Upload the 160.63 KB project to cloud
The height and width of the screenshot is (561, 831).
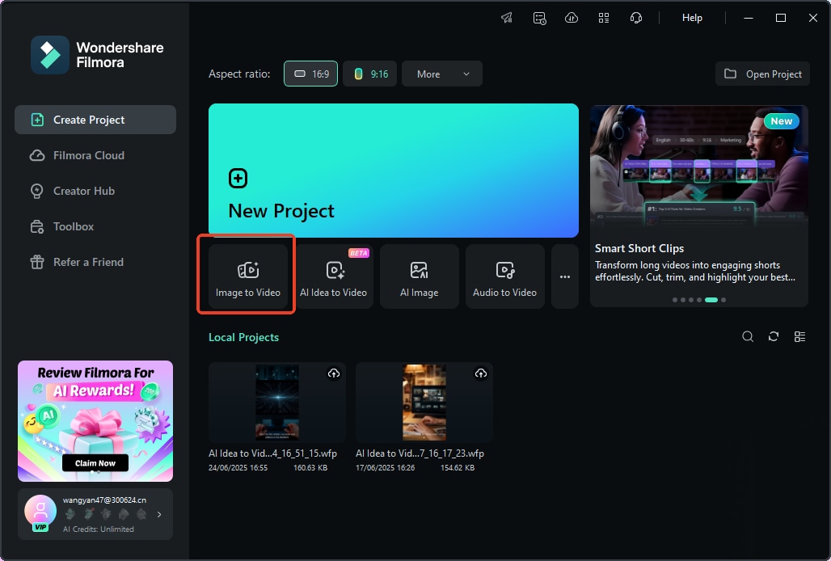(x=334, y=373)
